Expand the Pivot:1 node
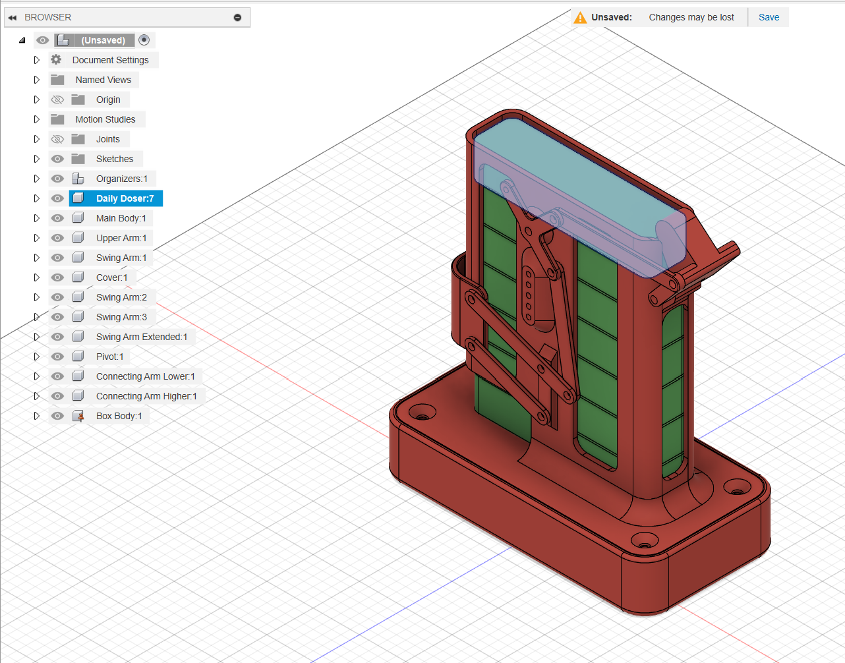845x663 pixels. [37, 357]
